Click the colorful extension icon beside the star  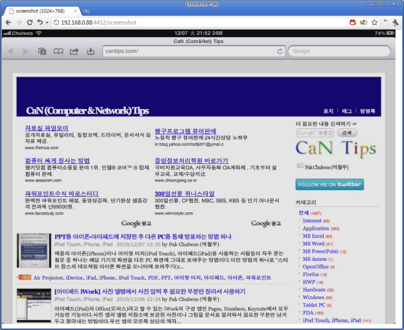coord(364,22)
